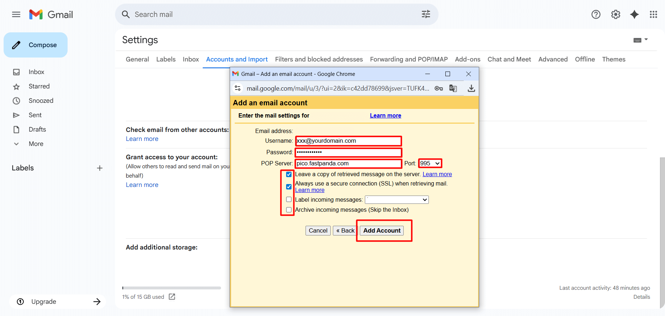Select the Accounts and Import tab
This screenshot has height=316, width=665.
[x=237, y=59]
